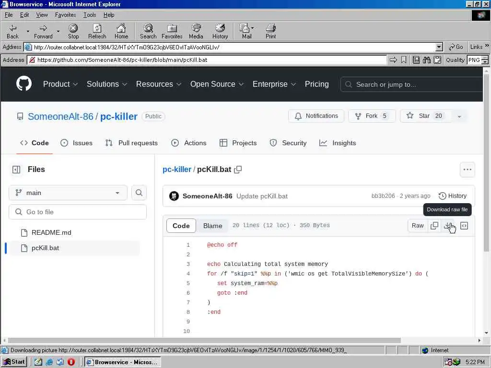Open the SomeoneAlt-86 owner link

tap(60, 116)
